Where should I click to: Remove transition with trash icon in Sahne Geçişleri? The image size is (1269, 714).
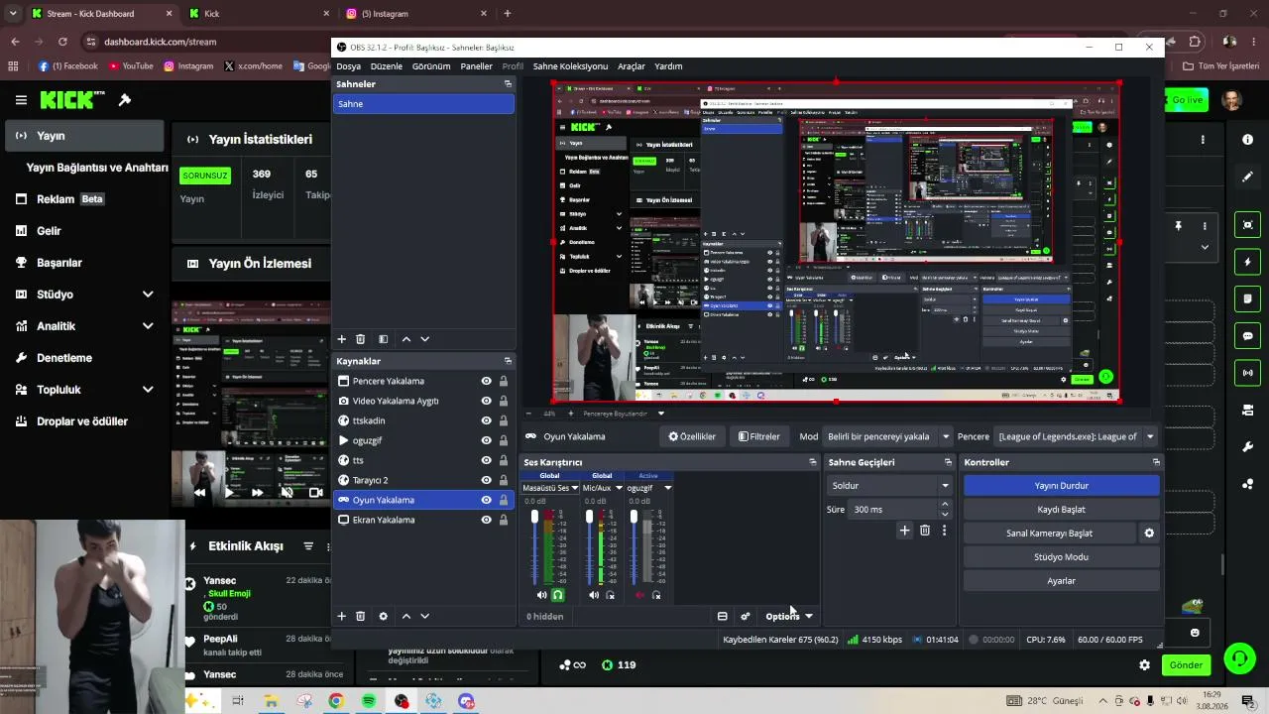coord(925,531)
